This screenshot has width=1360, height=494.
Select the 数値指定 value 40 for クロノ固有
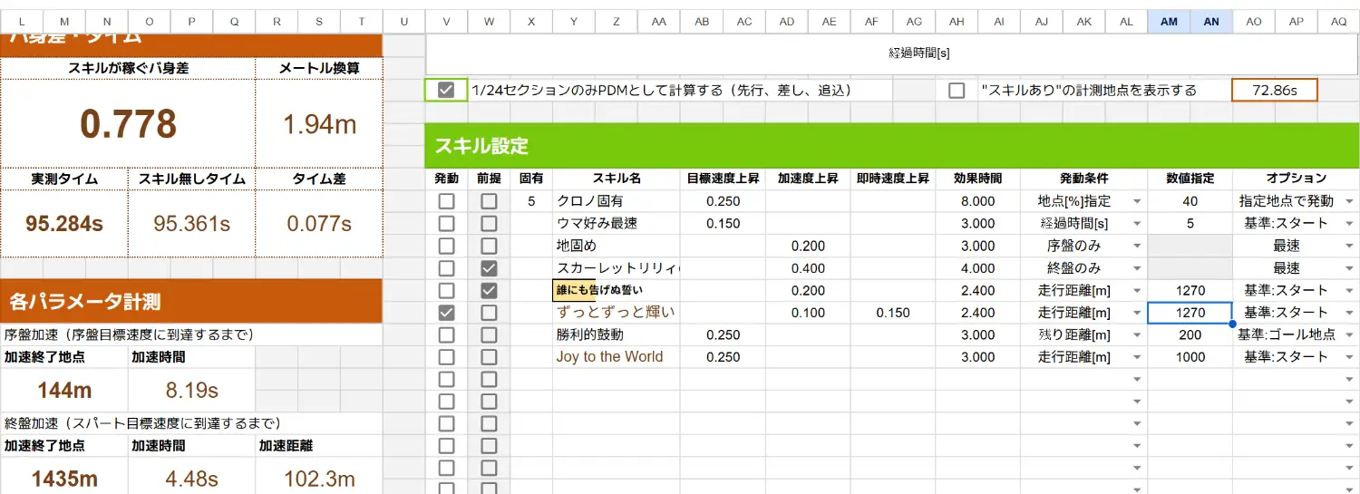[x=1190, y=201]
